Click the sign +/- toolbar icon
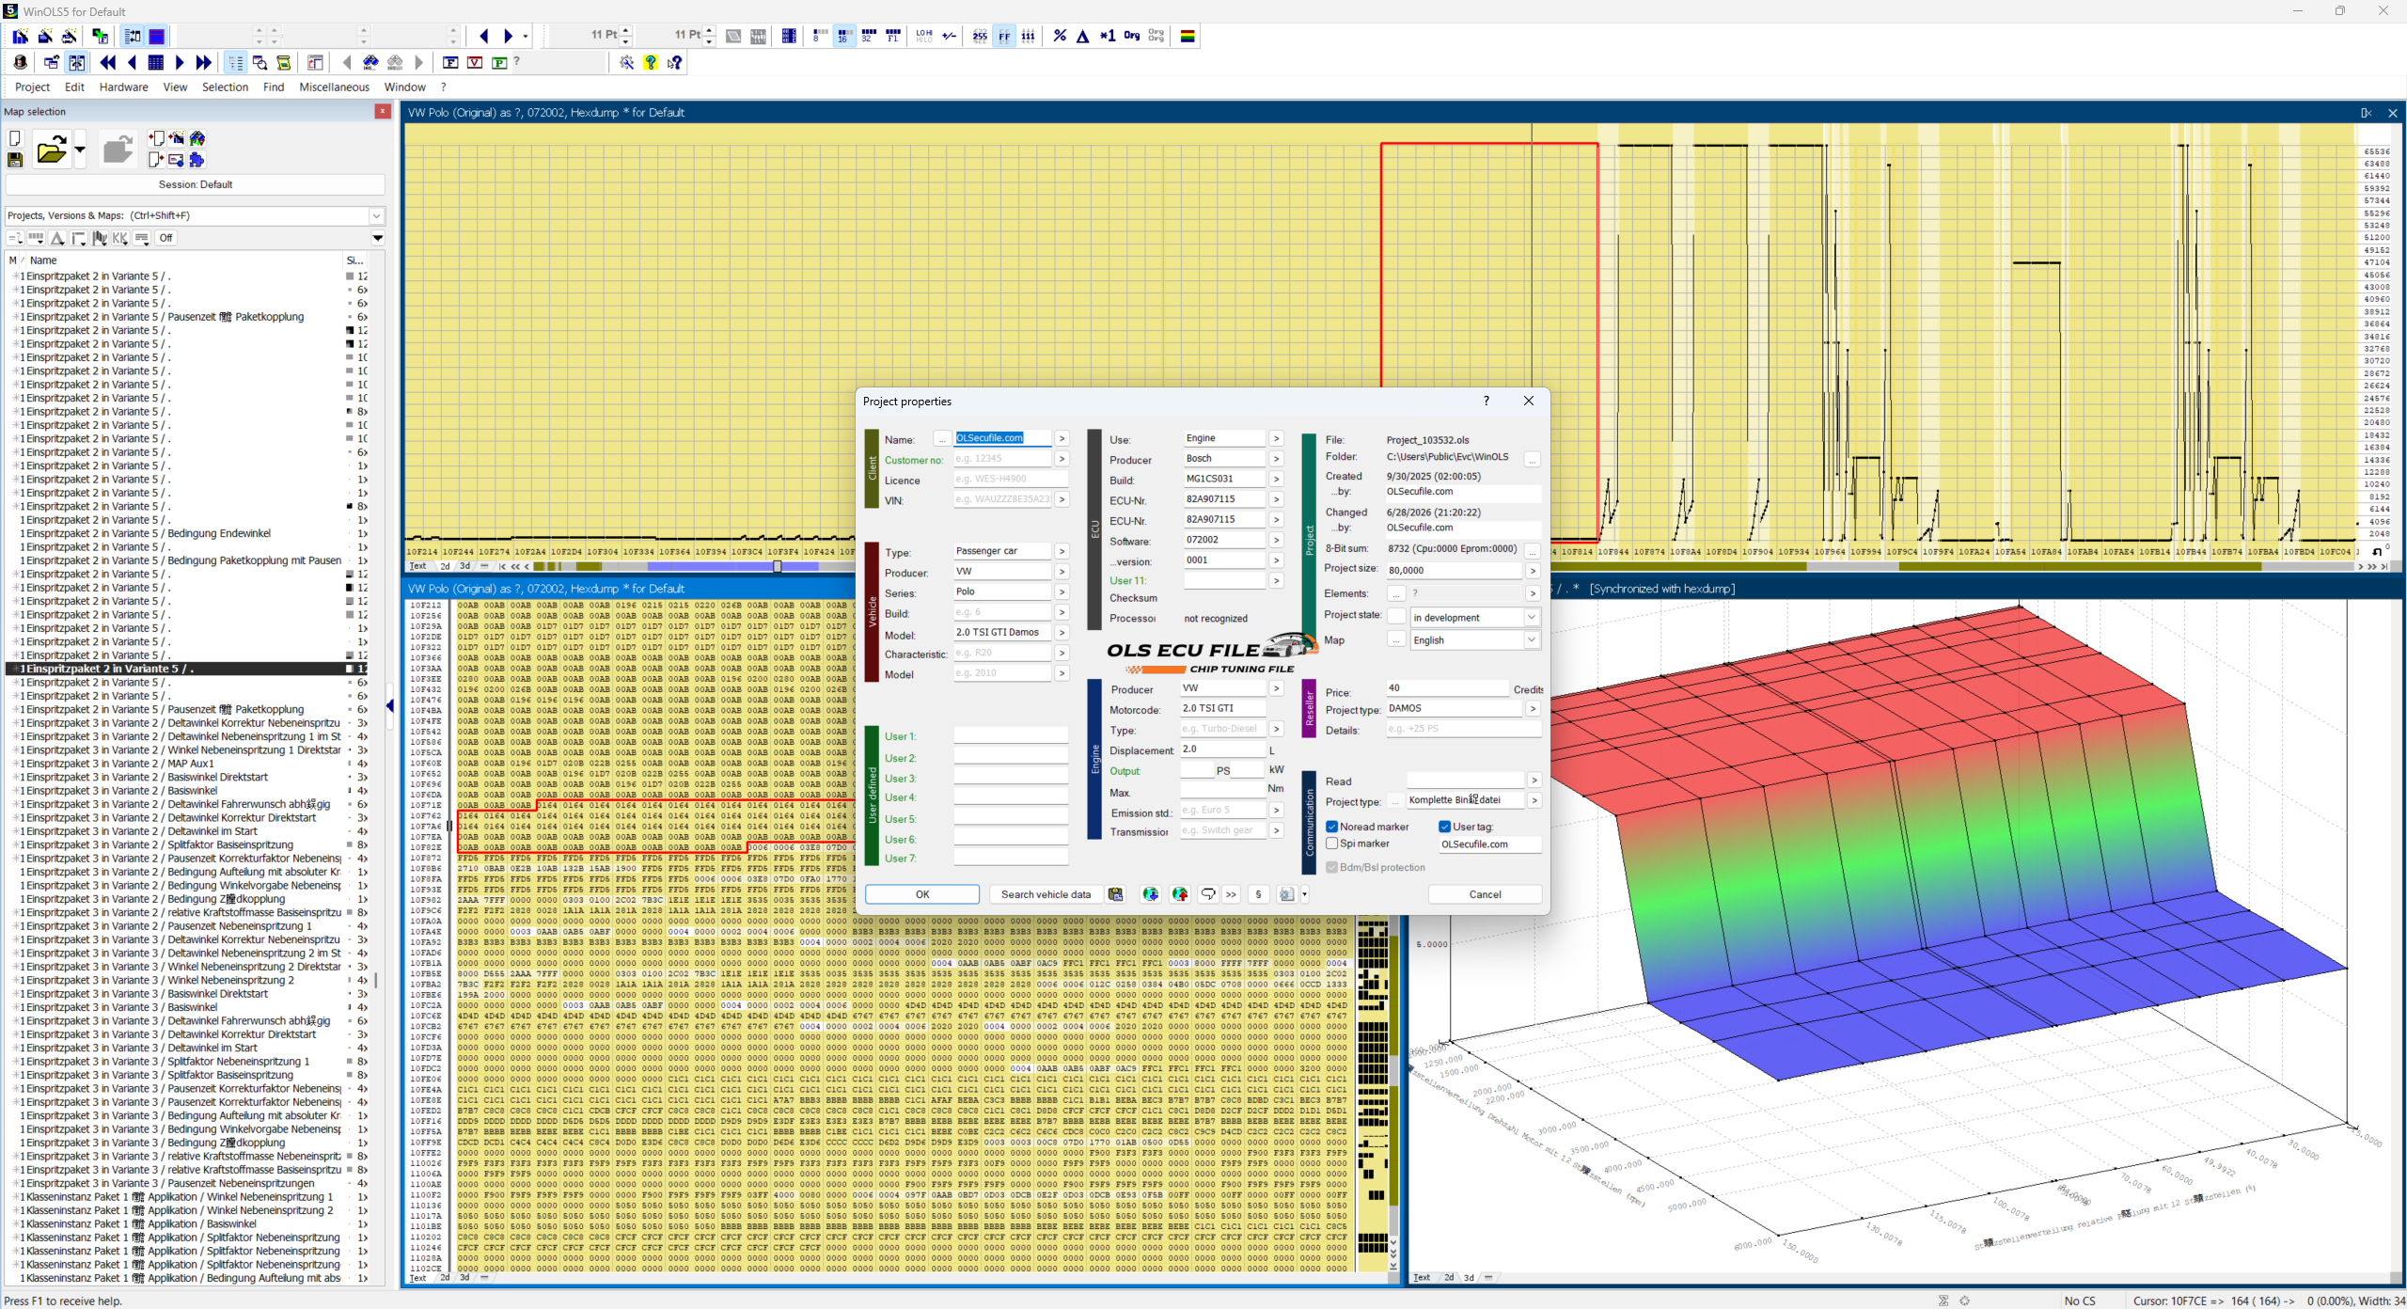Image resolution: width=2407 pixels, height=1309 pixels. (950, 36)
